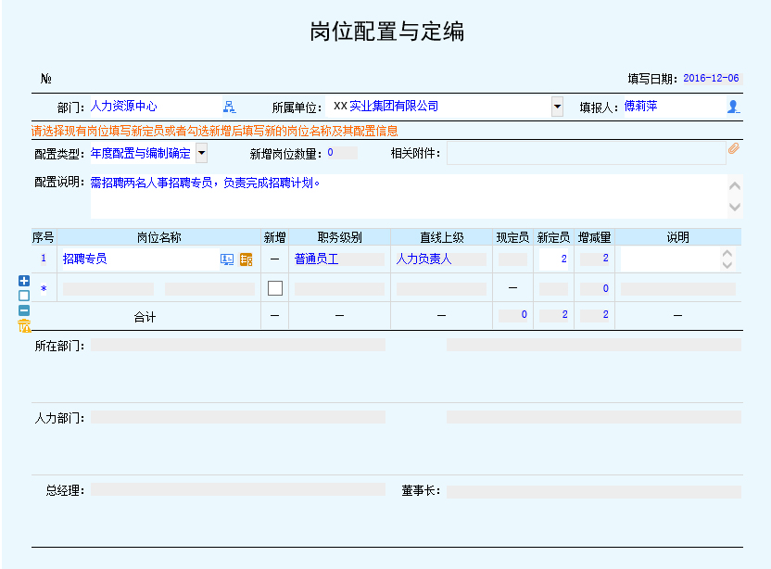Click 现定员 field in row 1
771x569 pixels.
coord(512,259)
